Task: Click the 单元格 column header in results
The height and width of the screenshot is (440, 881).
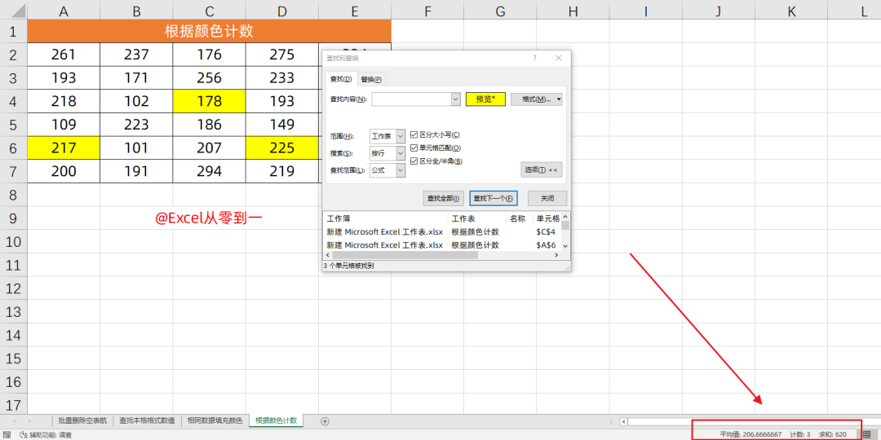Action: click(x=548, y=218)
